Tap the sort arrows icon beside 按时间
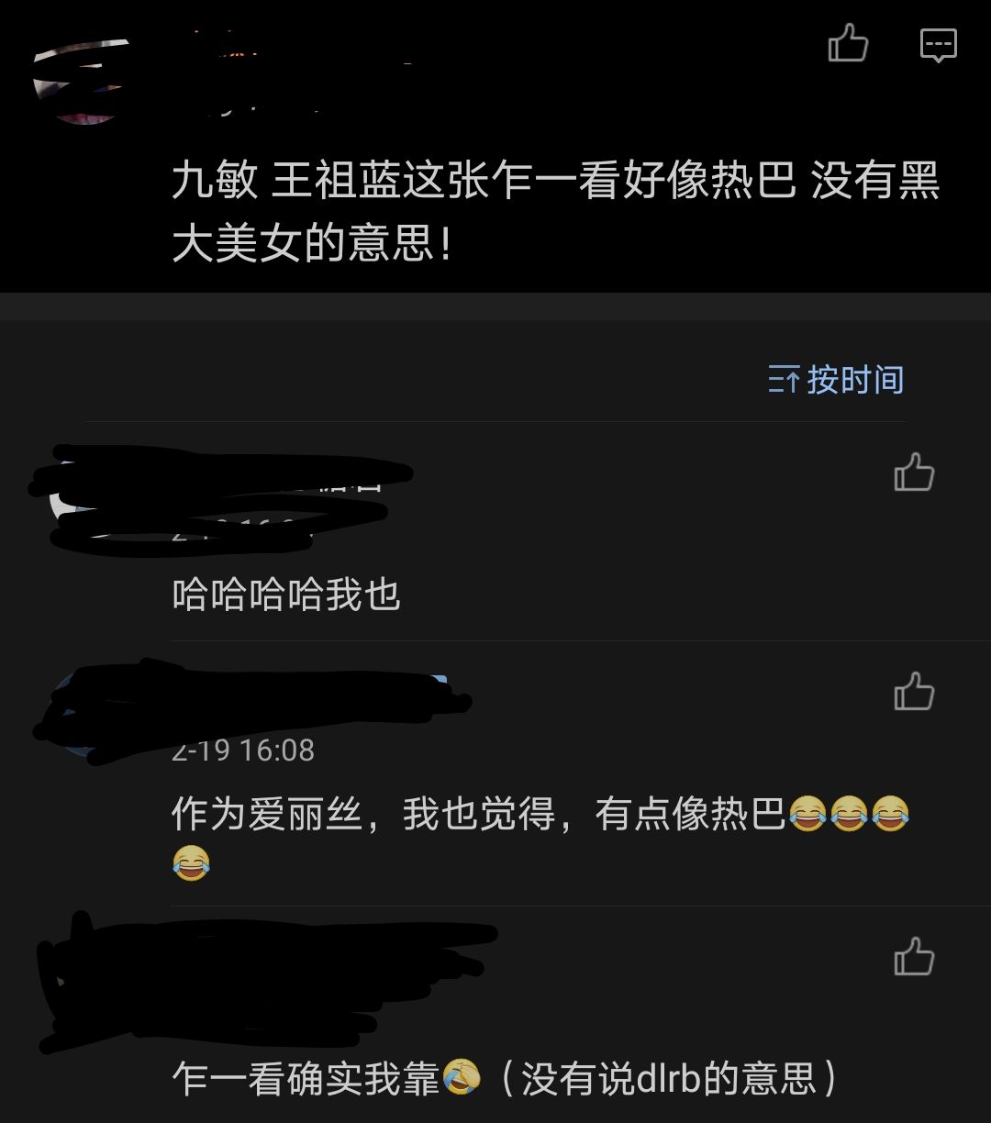991x1123 pixels. [784, 380]
